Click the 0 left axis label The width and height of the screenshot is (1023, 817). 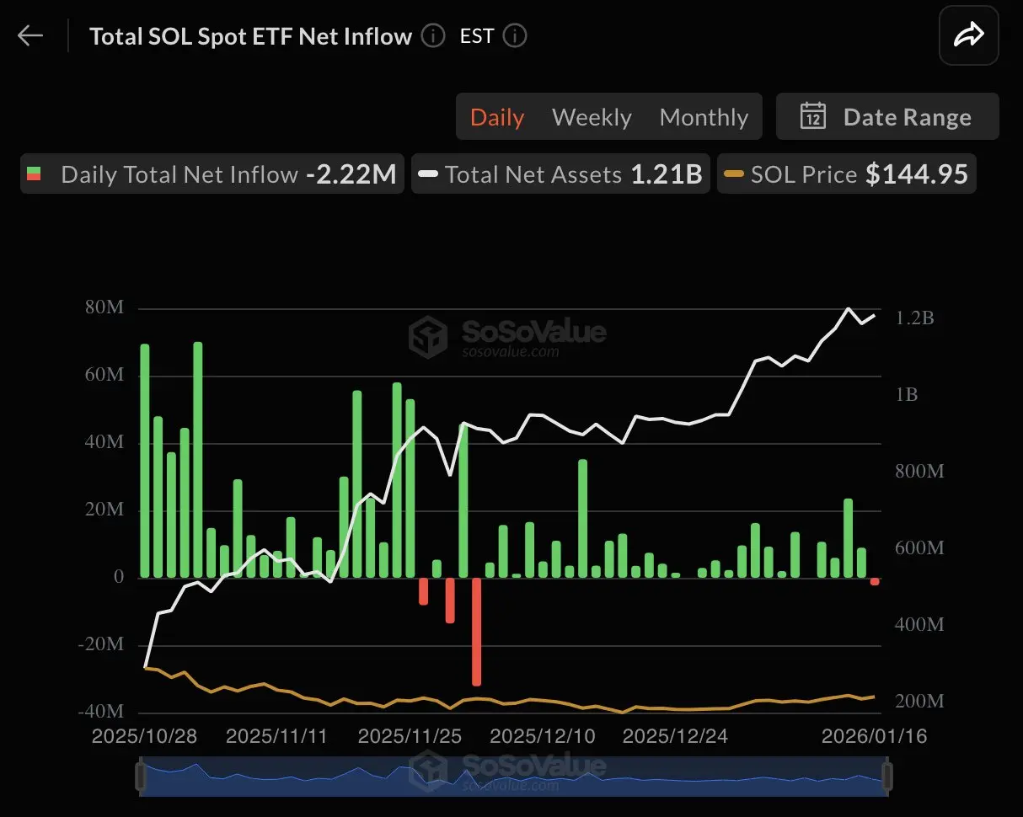[119, 578]
